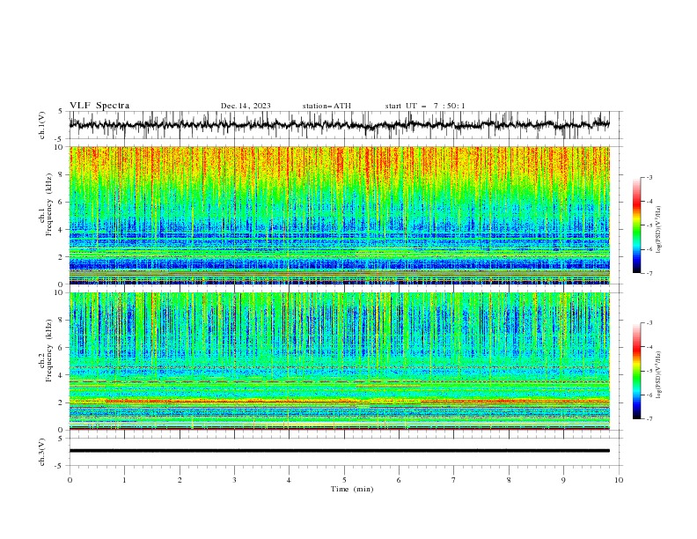Click inside the ch.2 spectrogram panel
697x539 pixels.
pos(340,361)
